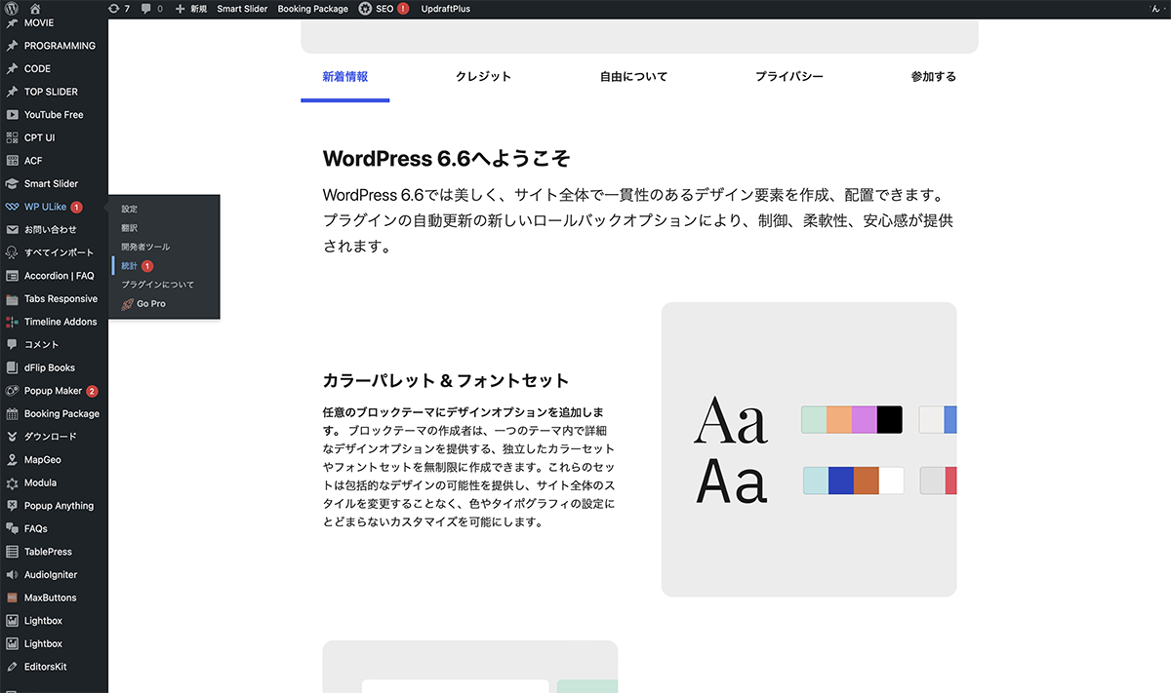The image size is (1171, 693).
Task: Click the Go Pro rocket icon
Action: point(128,304)
